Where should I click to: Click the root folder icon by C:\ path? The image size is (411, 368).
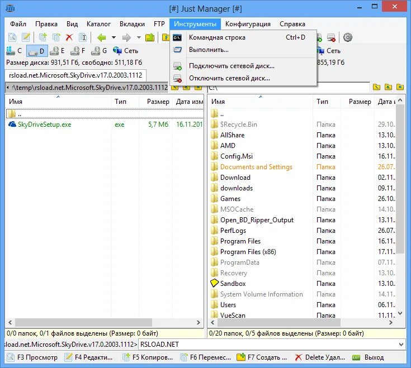coord(376,87)
